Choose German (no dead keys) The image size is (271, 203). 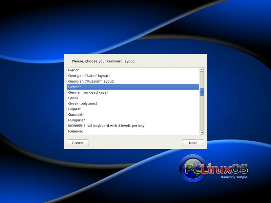133,92
